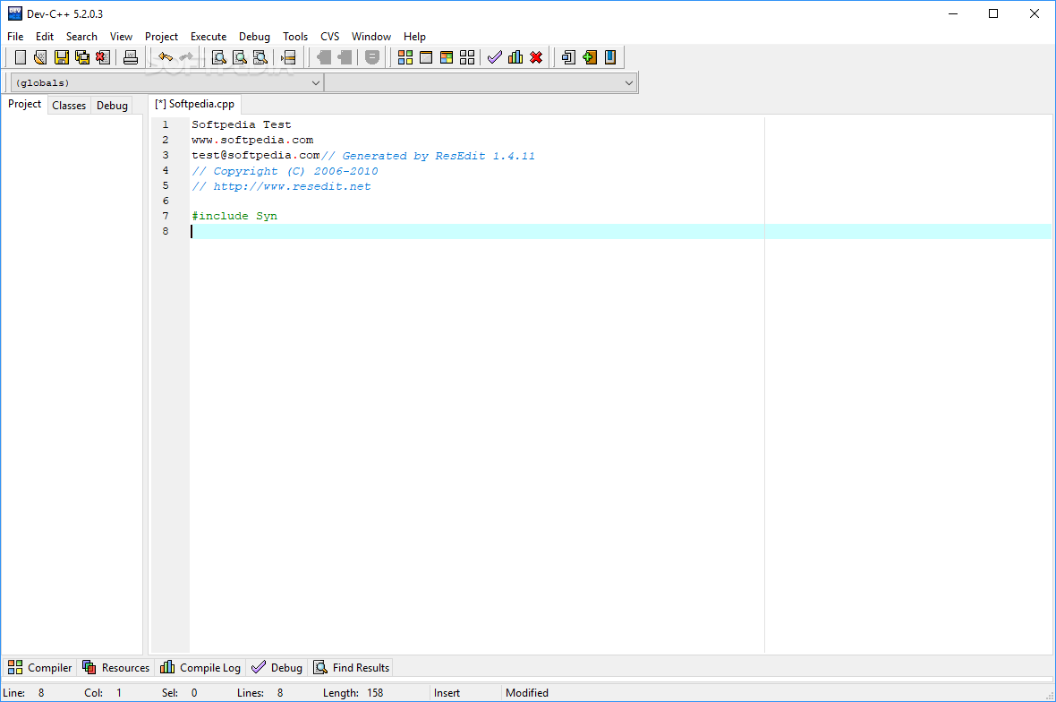Image resolution: width=1056 pixels, height=702 pixels.
Task: Click the Save All icon
Action: point(82,57)
